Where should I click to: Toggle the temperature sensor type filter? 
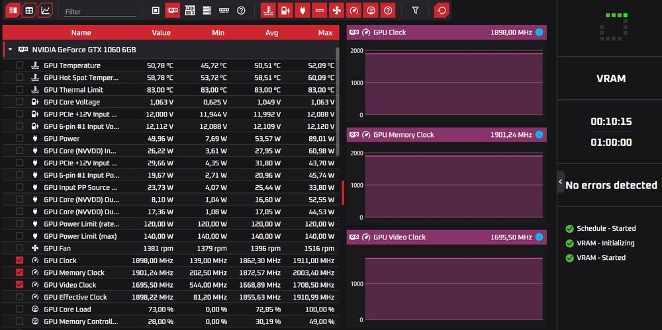pyautogui.click(x=269, y=10)
